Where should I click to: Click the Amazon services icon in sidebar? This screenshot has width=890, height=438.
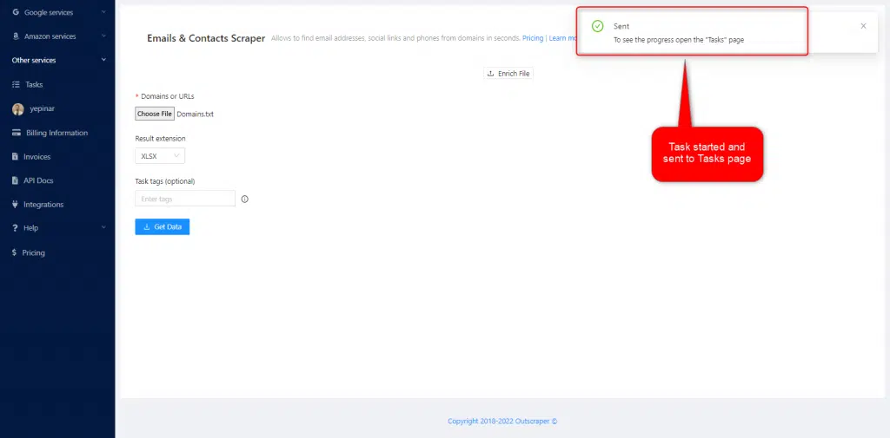click(16, 36)
